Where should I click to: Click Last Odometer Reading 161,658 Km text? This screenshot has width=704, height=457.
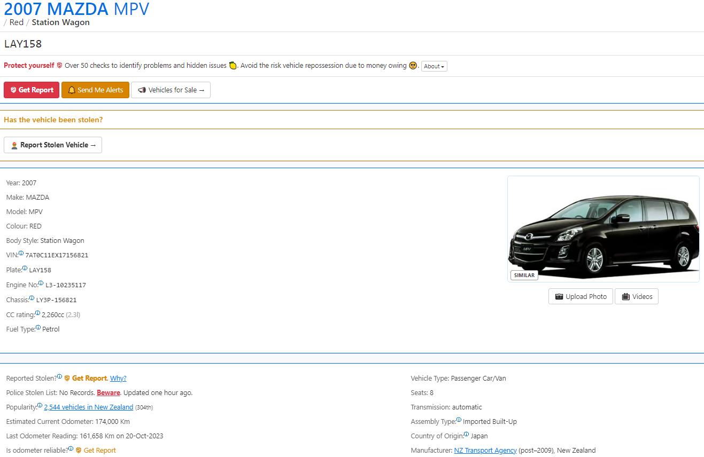click(85, 436)
